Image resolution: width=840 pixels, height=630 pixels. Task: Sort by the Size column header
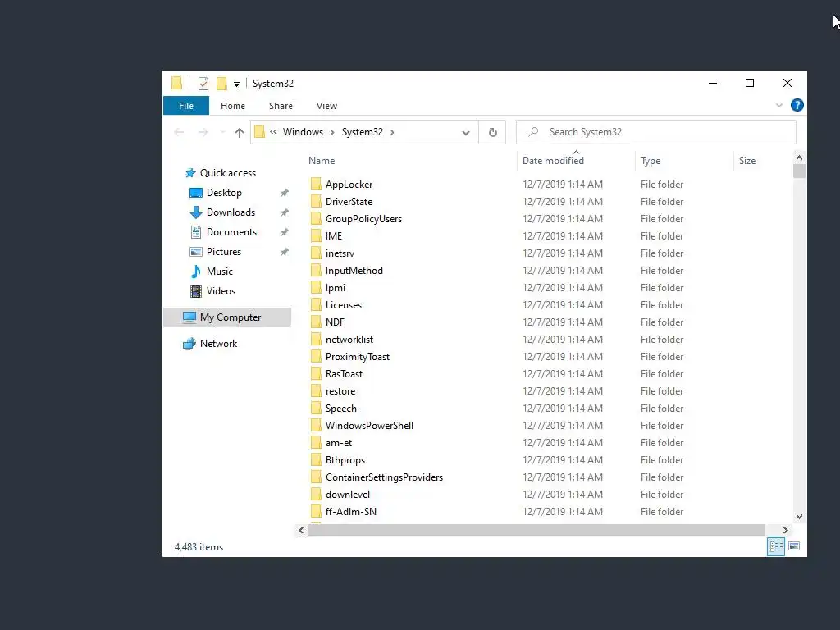coord(746,161)
